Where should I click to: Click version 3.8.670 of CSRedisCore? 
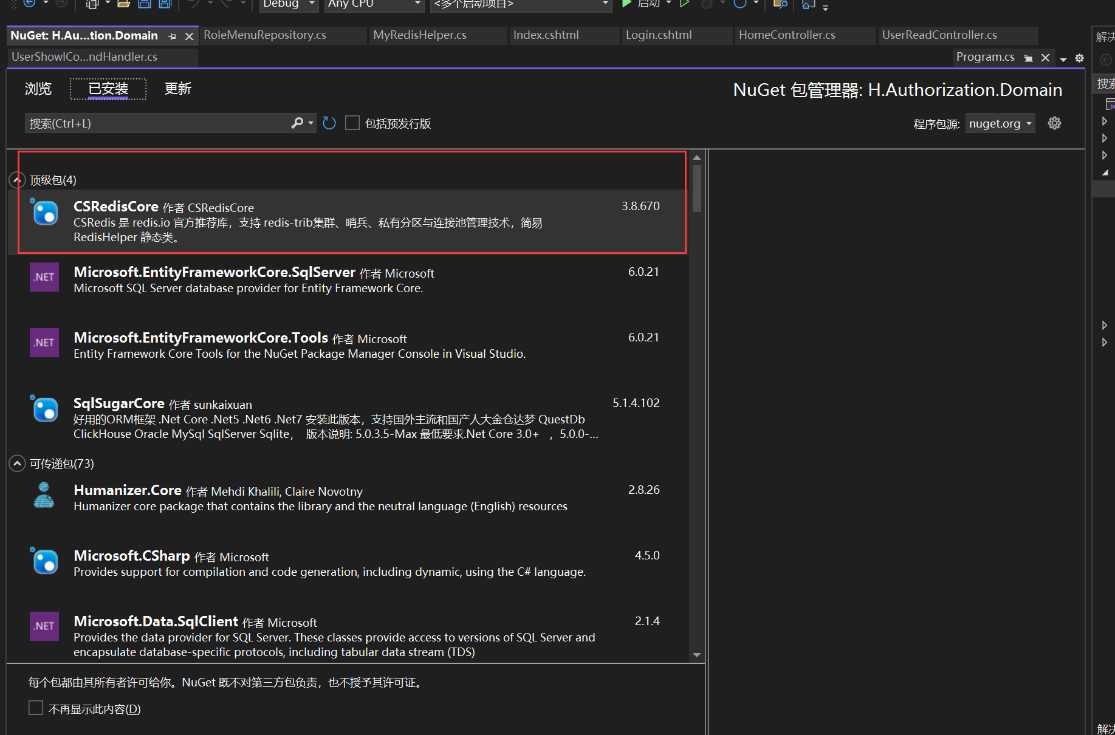640,206
